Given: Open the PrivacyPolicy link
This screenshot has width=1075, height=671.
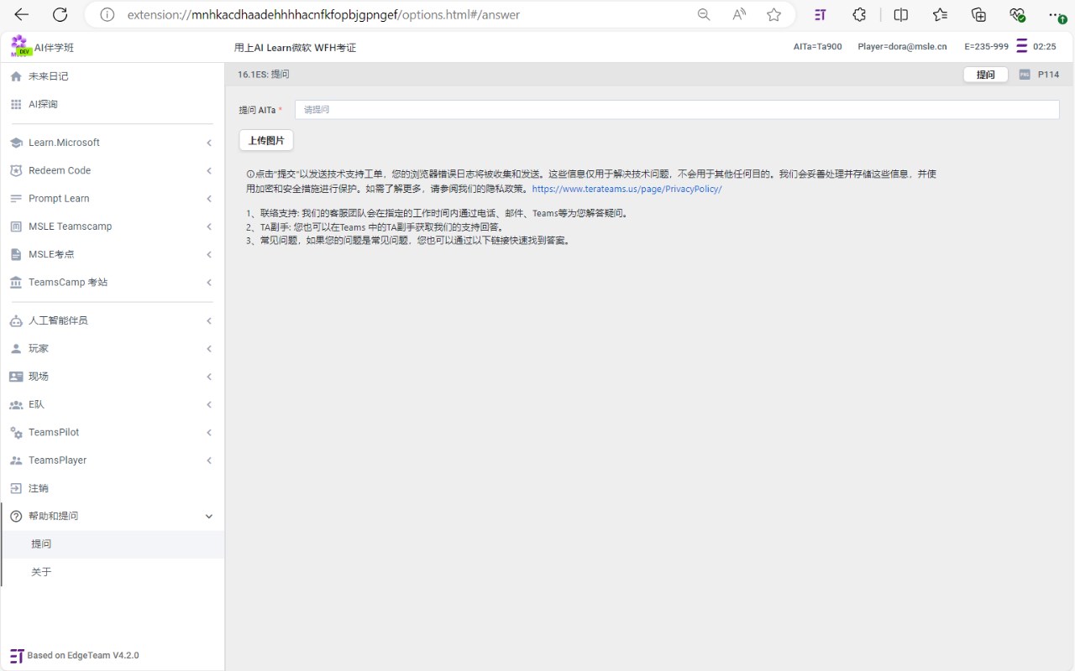Looking at the screenshot, I should point(627,190).
